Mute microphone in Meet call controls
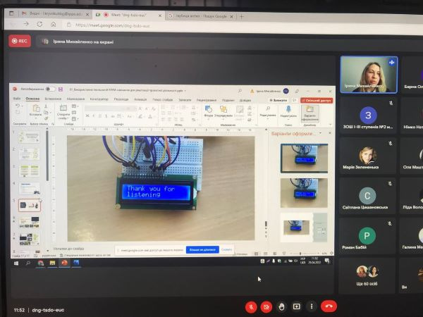Viewport: 423px width, 317px height. pos(251,306)
